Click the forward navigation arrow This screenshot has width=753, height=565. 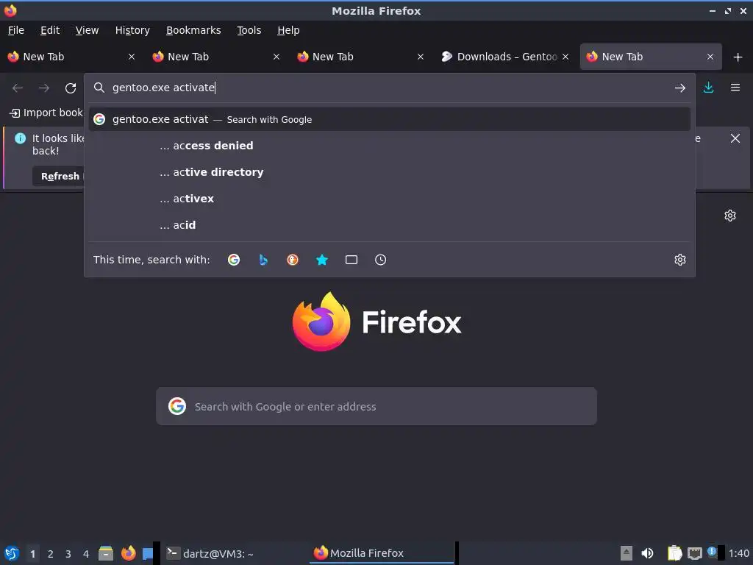click(44, 88)
